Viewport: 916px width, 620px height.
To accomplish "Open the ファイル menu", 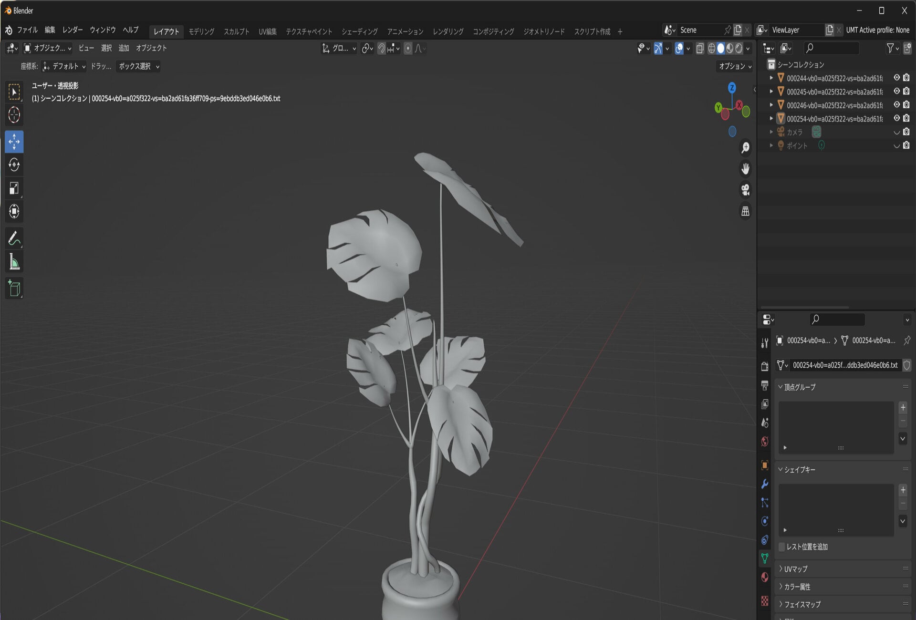I will 27,30.
